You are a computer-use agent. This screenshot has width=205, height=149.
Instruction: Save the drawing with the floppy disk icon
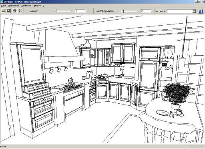[8, 11]
